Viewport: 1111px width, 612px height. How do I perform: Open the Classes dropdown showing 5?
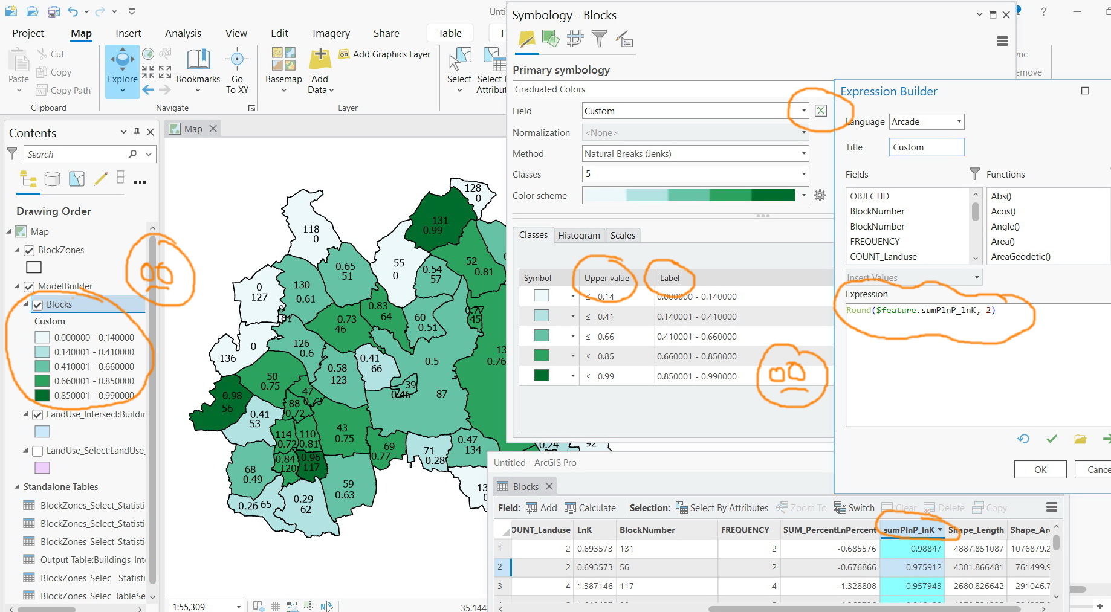pyautogui.click(x=804, y=174)
